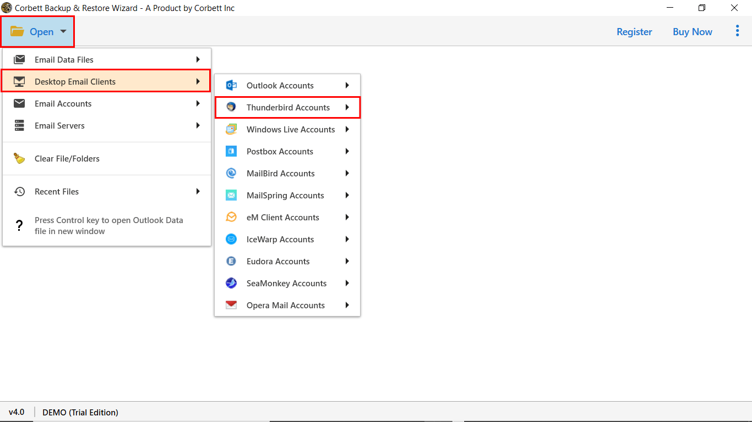Expand the Thunderbird Accounts submenu arrow
Viewport: 752px width, 422px height.
tap(347, 107)
